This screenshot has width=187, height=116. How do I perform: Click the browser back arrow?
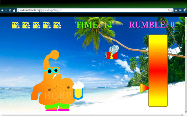(x=2, y=10)
